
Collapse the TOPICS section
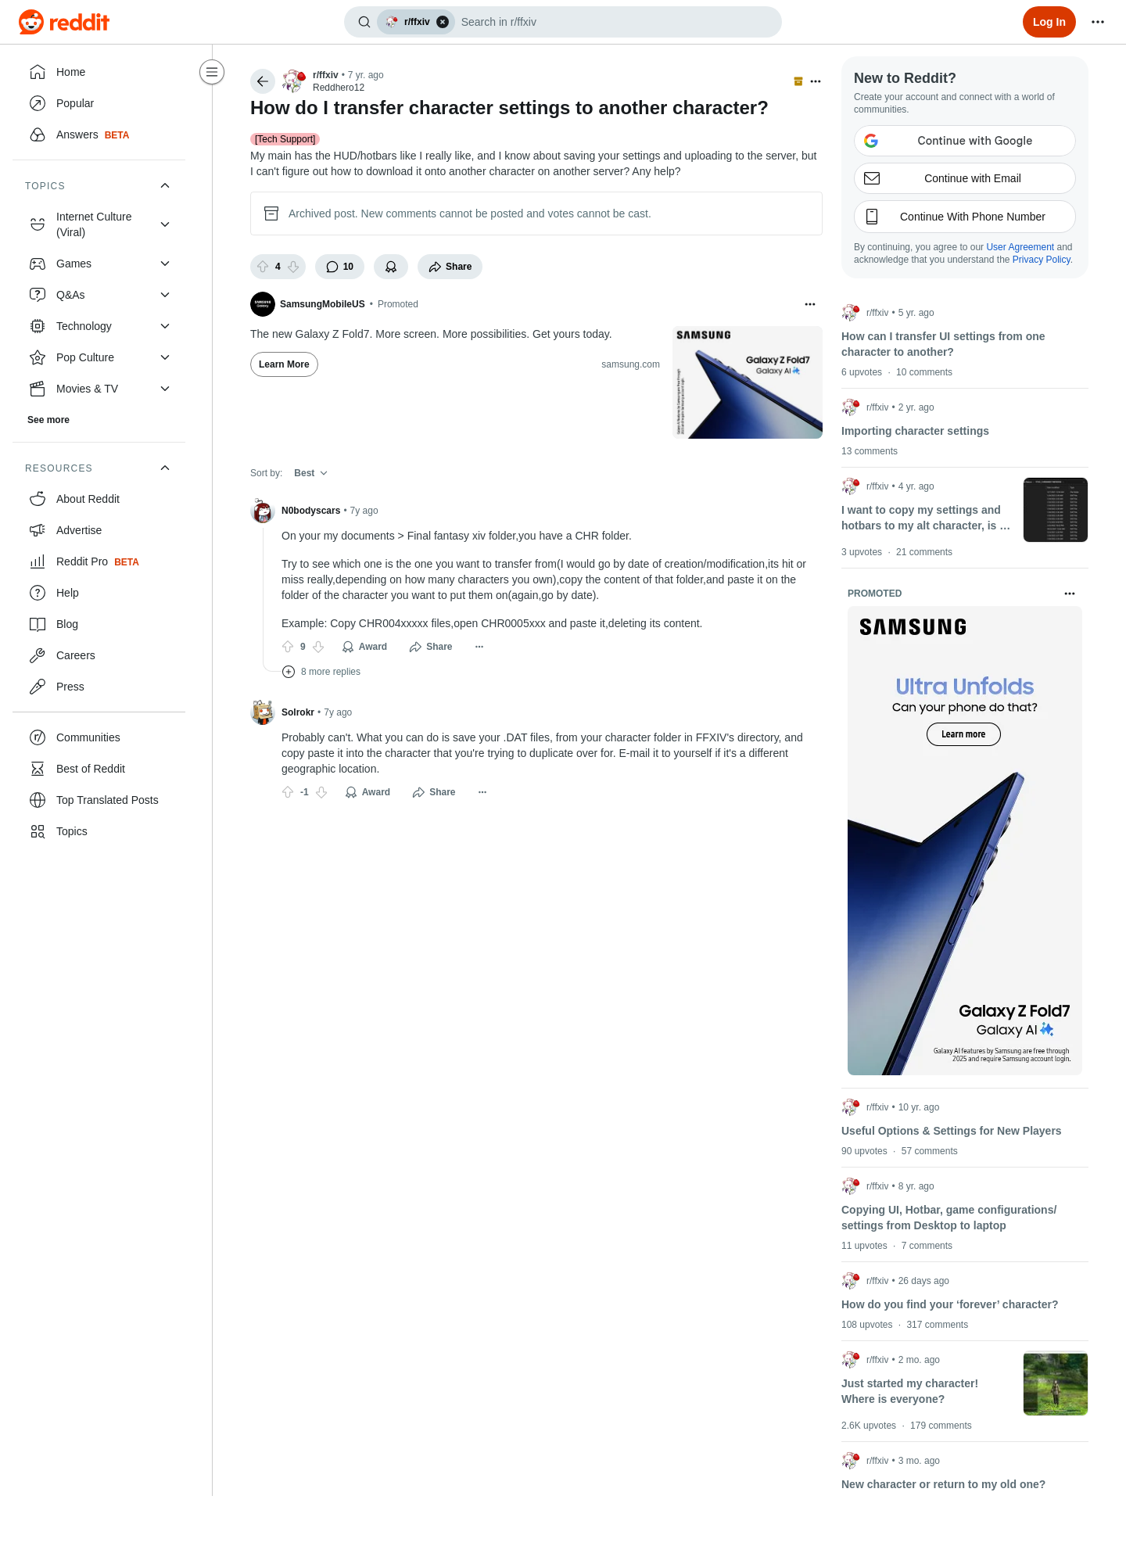click(x=165, y=185)
